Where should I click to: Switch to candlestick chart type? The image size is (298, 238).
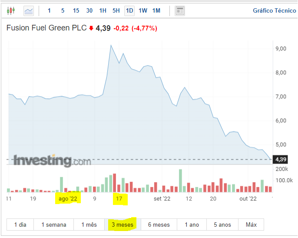pos(11,11)
